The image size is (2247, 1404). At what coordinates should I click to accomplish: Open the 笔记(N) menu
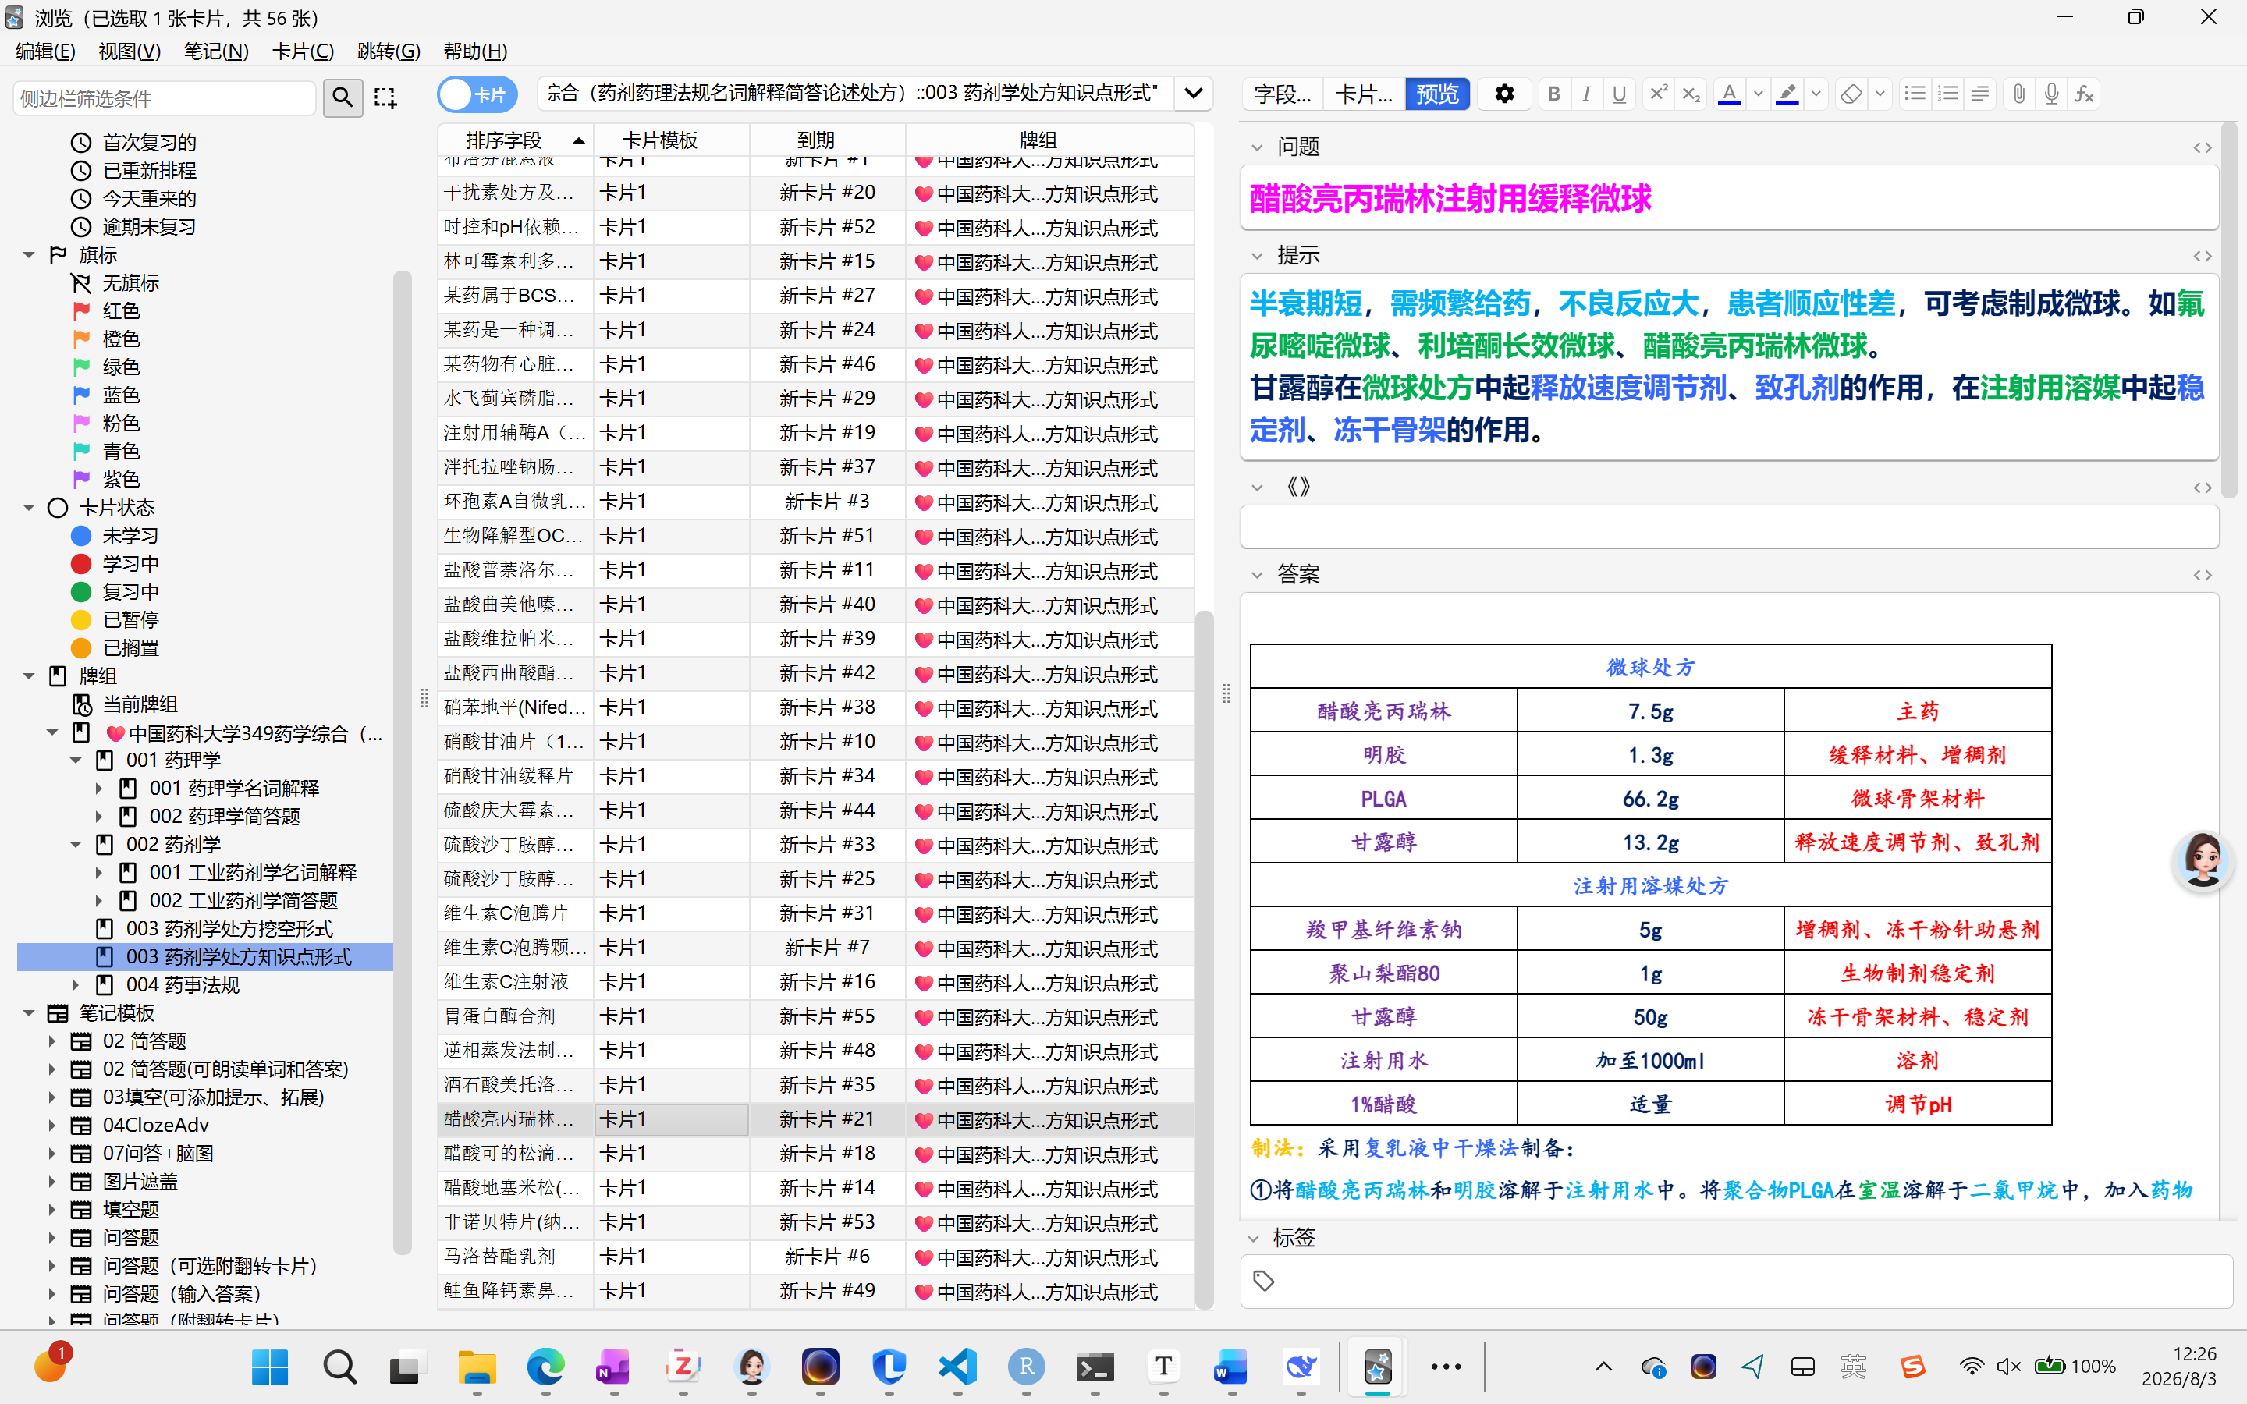click(x=215, y=51)
